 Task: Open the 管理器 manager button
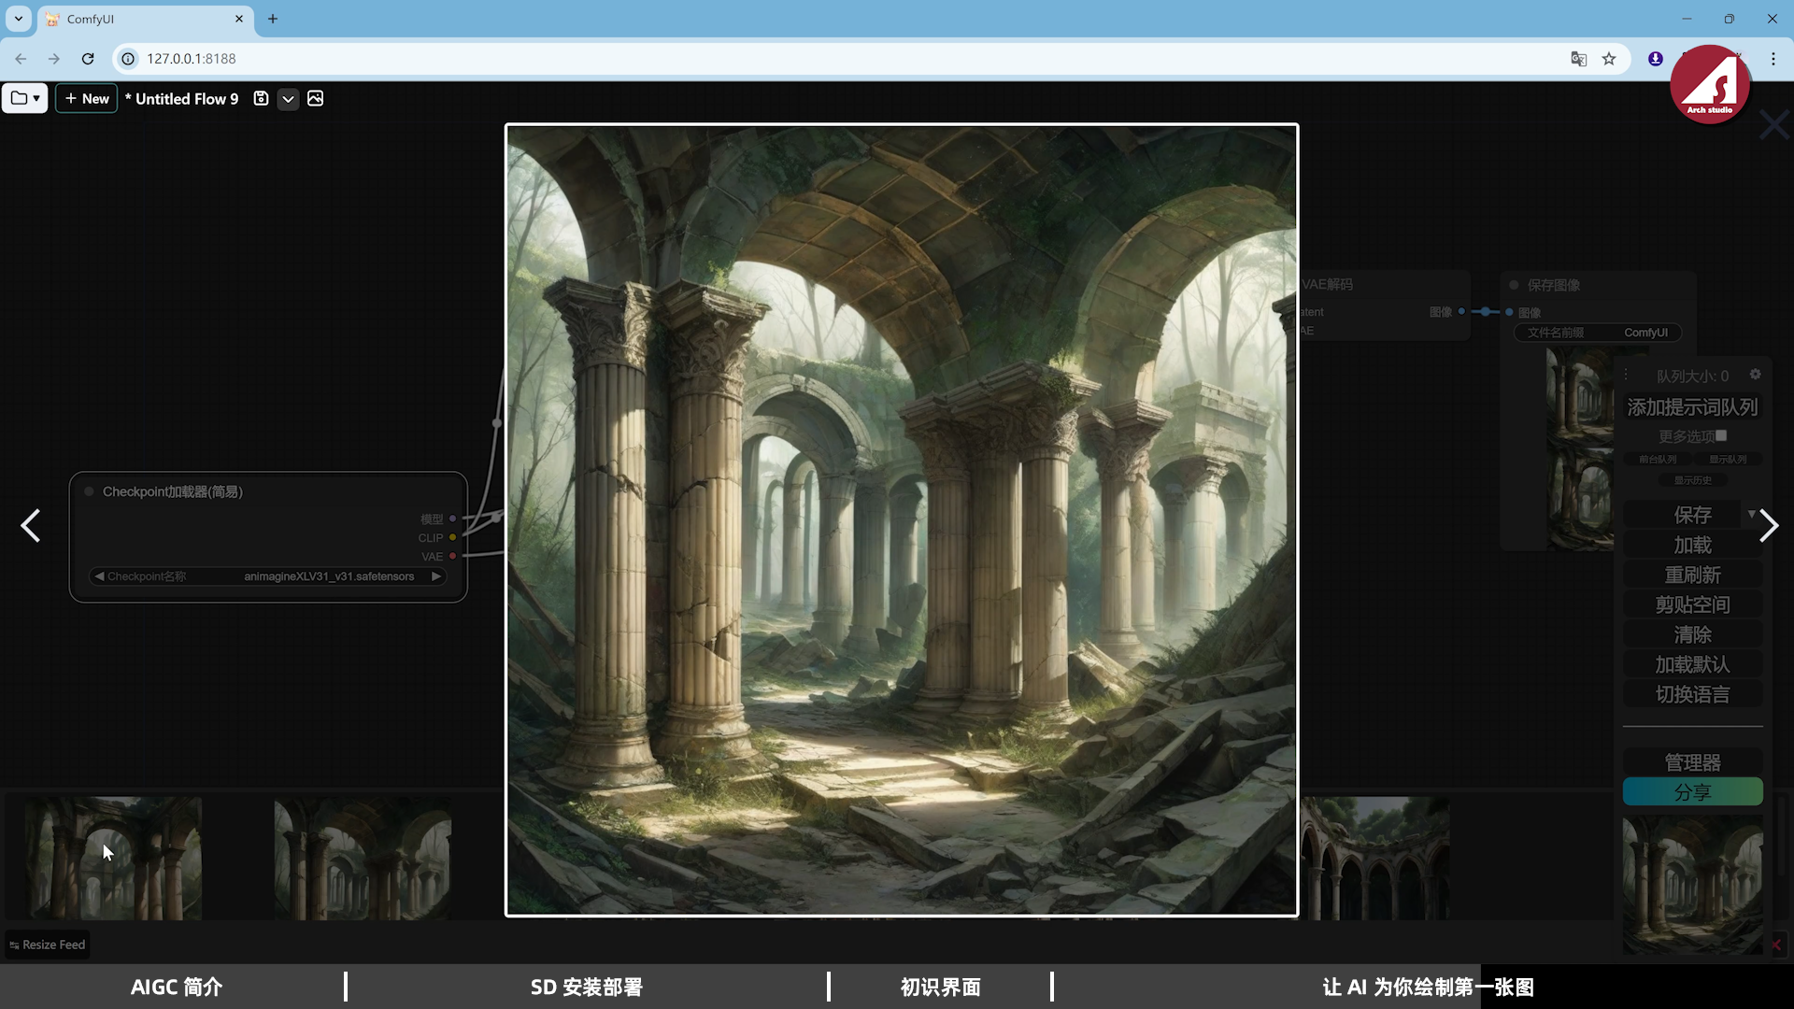point(1692,762)
